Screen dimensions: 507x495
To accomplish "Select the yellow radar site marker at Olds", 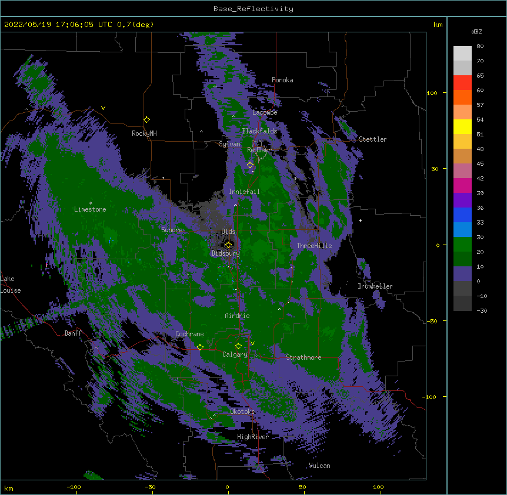I will pyautogui.click(x=228, y=245).
